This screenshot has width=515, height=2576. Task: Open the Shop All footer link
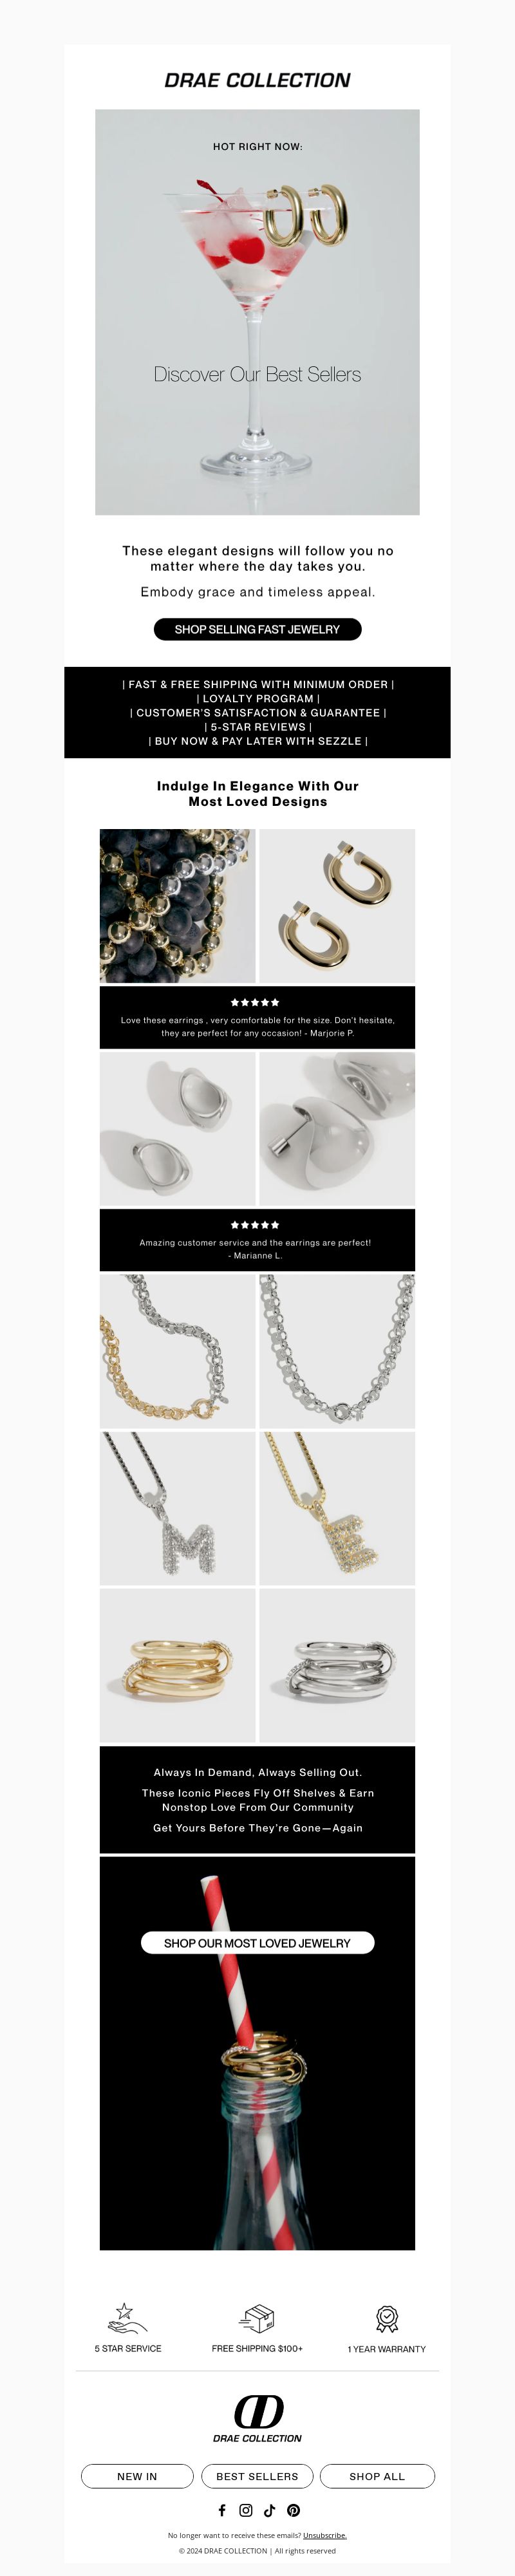[377, 2476]
